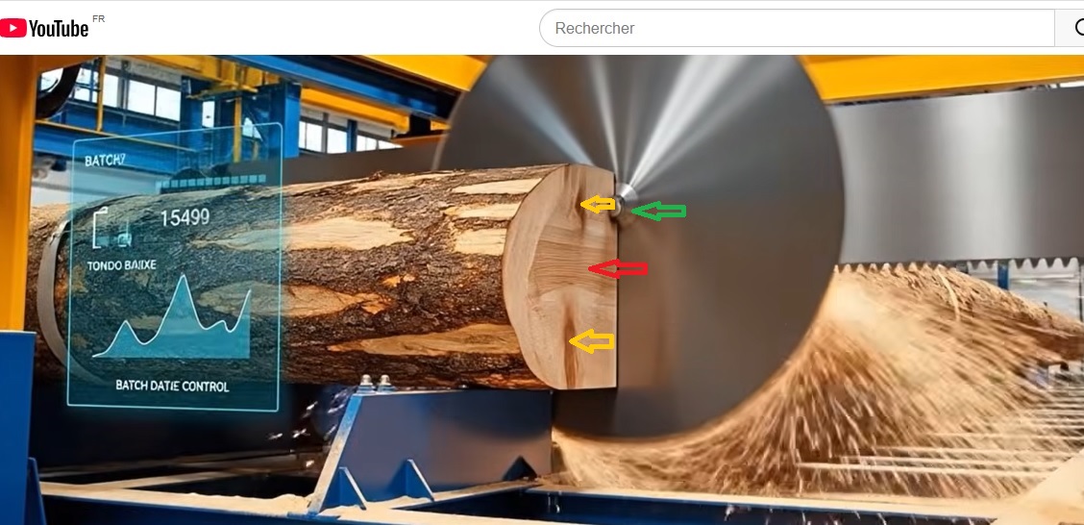Click the BATCH7 heading in overlay

105,161
